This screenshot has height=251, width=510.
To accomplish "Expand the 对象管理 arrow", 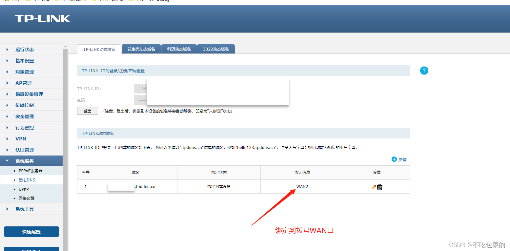I will [7, 72].
